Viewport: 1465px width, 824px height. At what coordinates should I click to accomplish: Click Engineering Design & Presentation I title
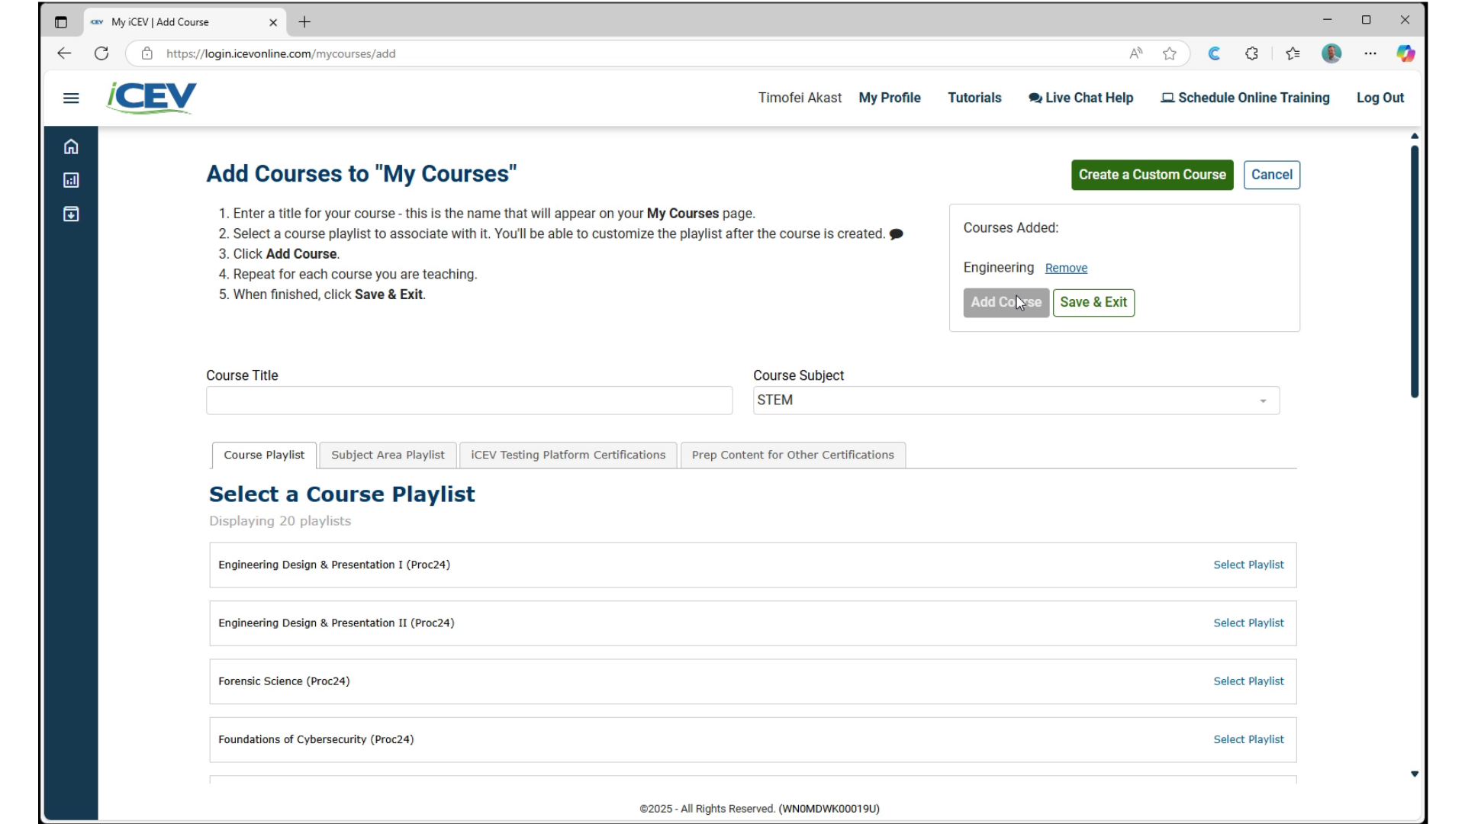(x=334, y=565)
